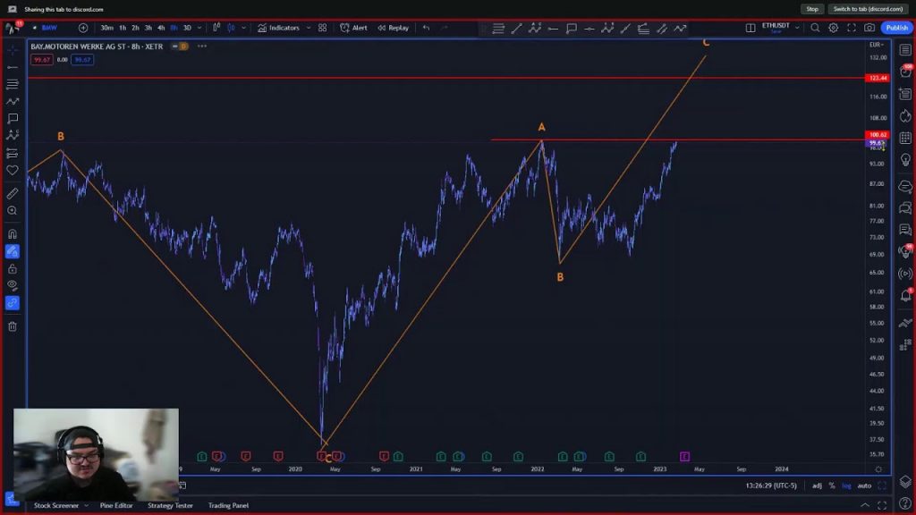Toggle auto scale on price axis

[x=864, y=485]
